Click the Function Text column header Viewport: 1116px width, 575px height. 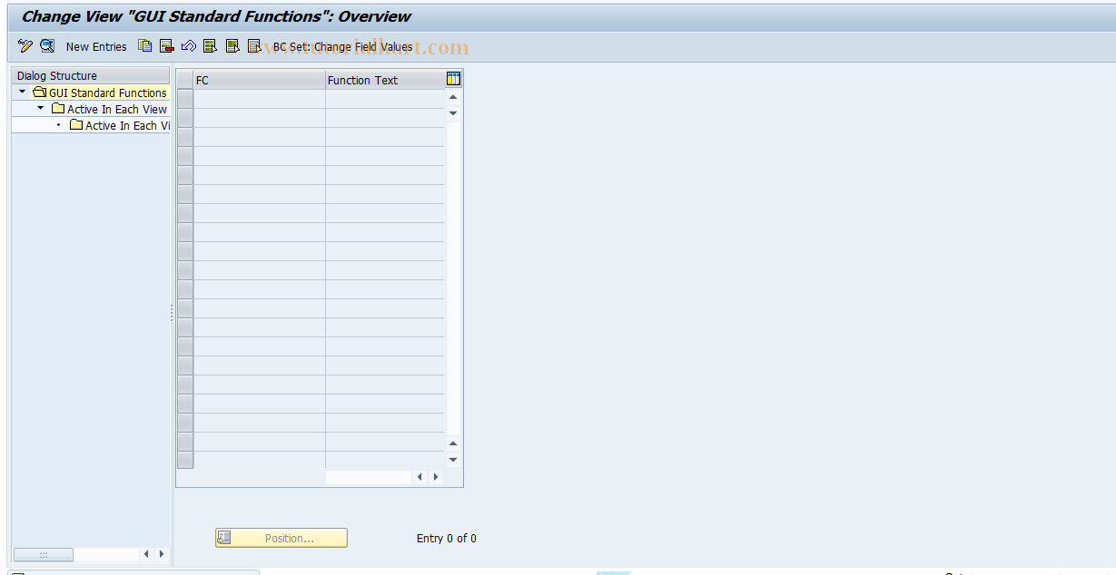[x=385, y=80]
